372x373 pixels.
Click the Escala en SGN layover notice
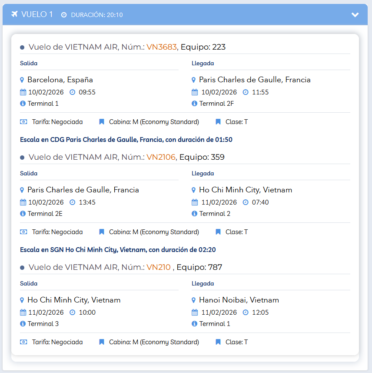[x=118, y=250]
